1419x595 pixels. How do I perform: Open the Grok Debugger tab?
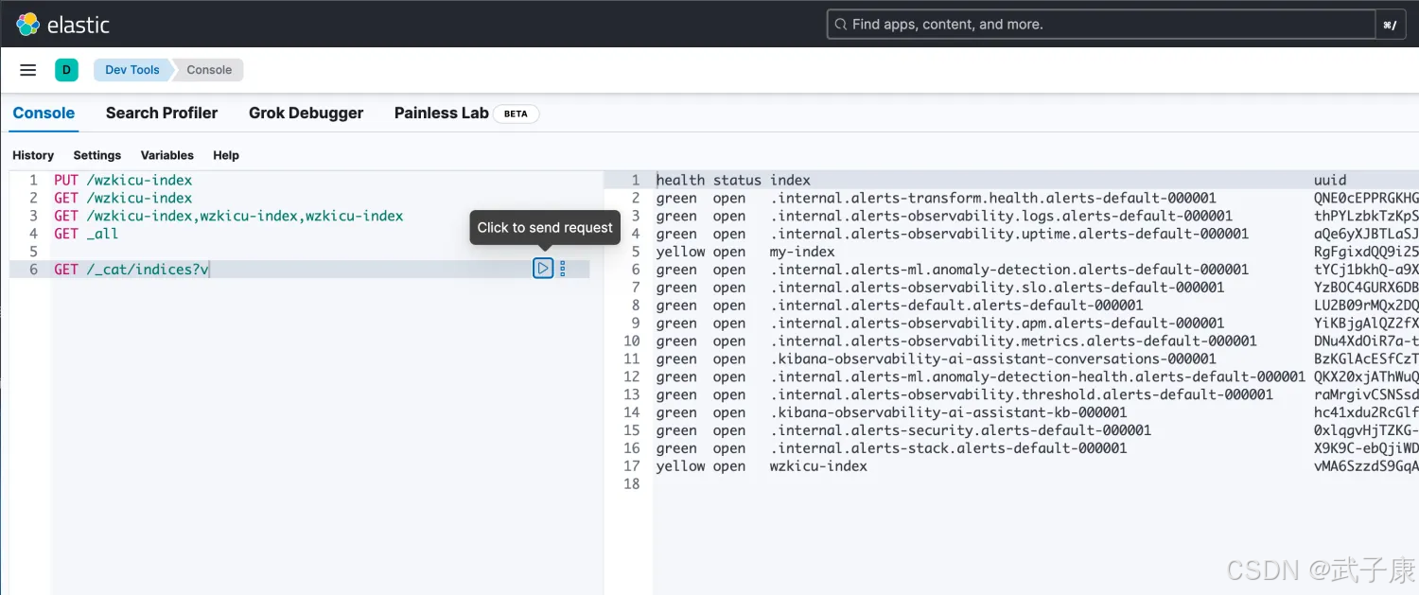(306, 114)
